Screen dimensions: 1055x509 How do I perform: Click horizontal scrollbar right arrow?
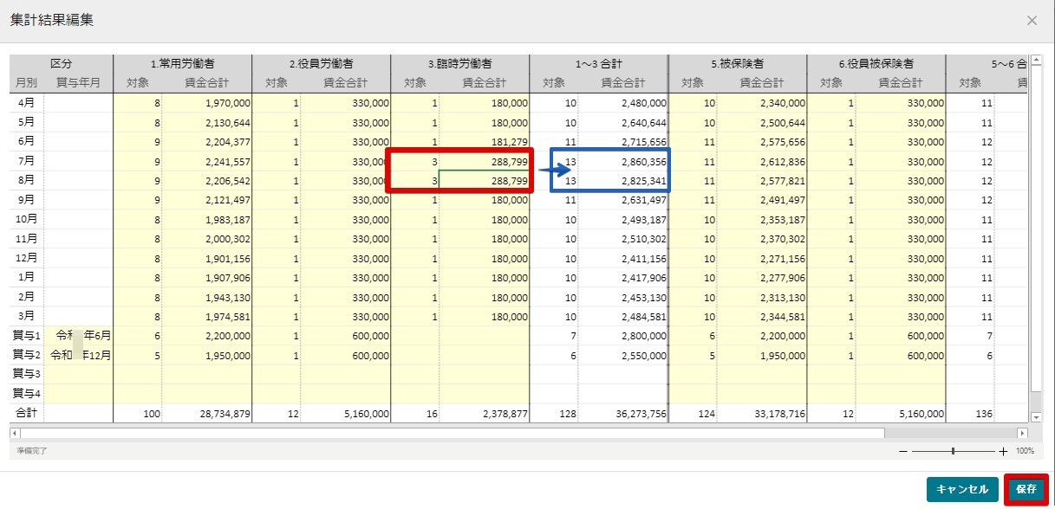click(x=1026, y=431)
